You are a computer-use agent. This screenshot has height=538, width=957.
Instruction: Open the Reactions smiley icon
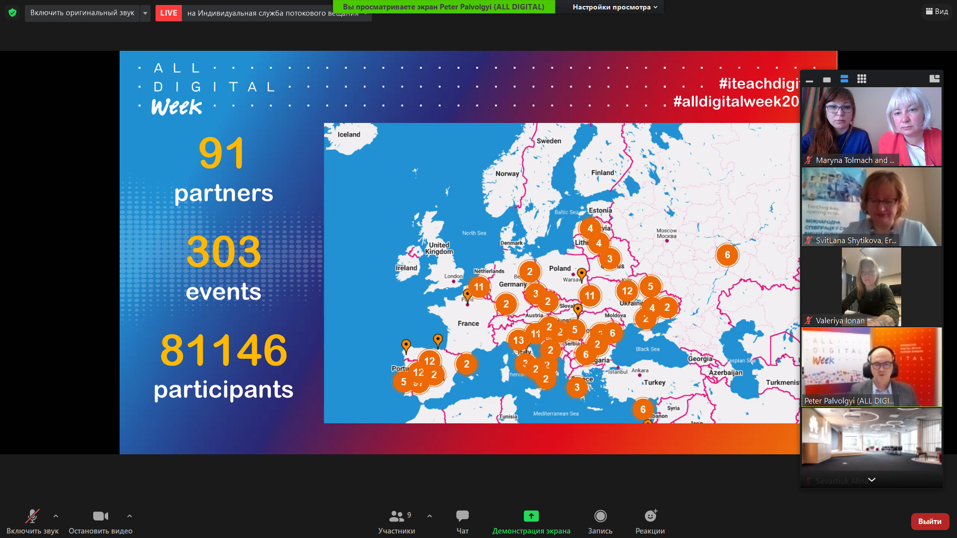650,516
